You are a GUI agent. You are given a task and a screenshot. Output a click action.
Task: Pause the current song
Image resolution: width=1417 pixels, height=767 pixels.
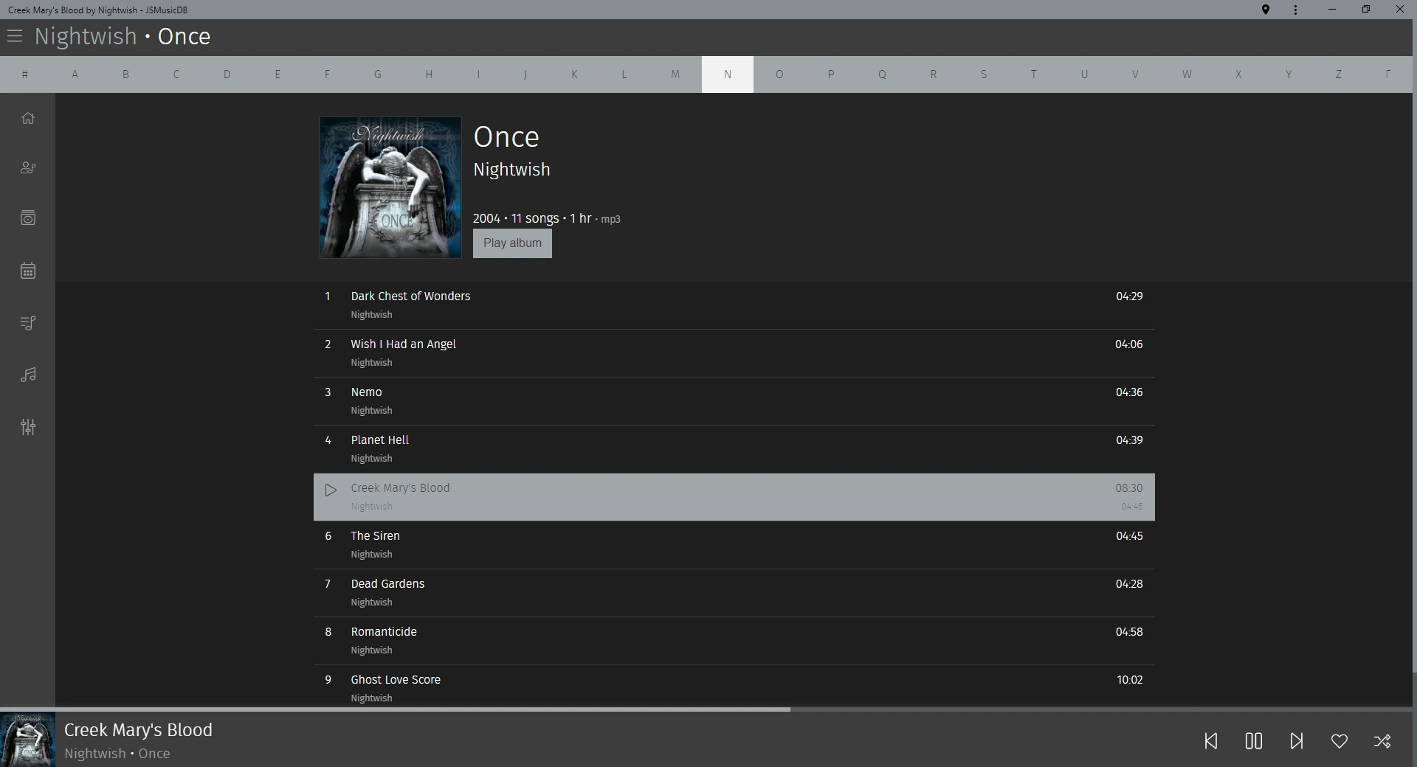coord(1254,740)
